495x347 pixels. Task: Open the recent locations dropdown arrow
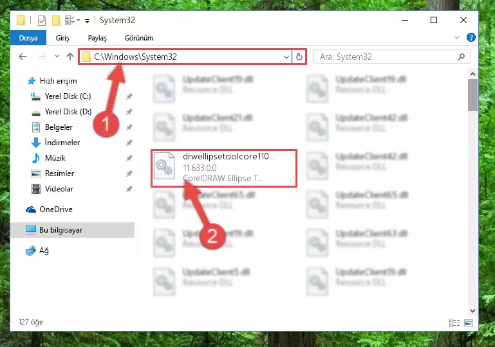click(57, 57)
